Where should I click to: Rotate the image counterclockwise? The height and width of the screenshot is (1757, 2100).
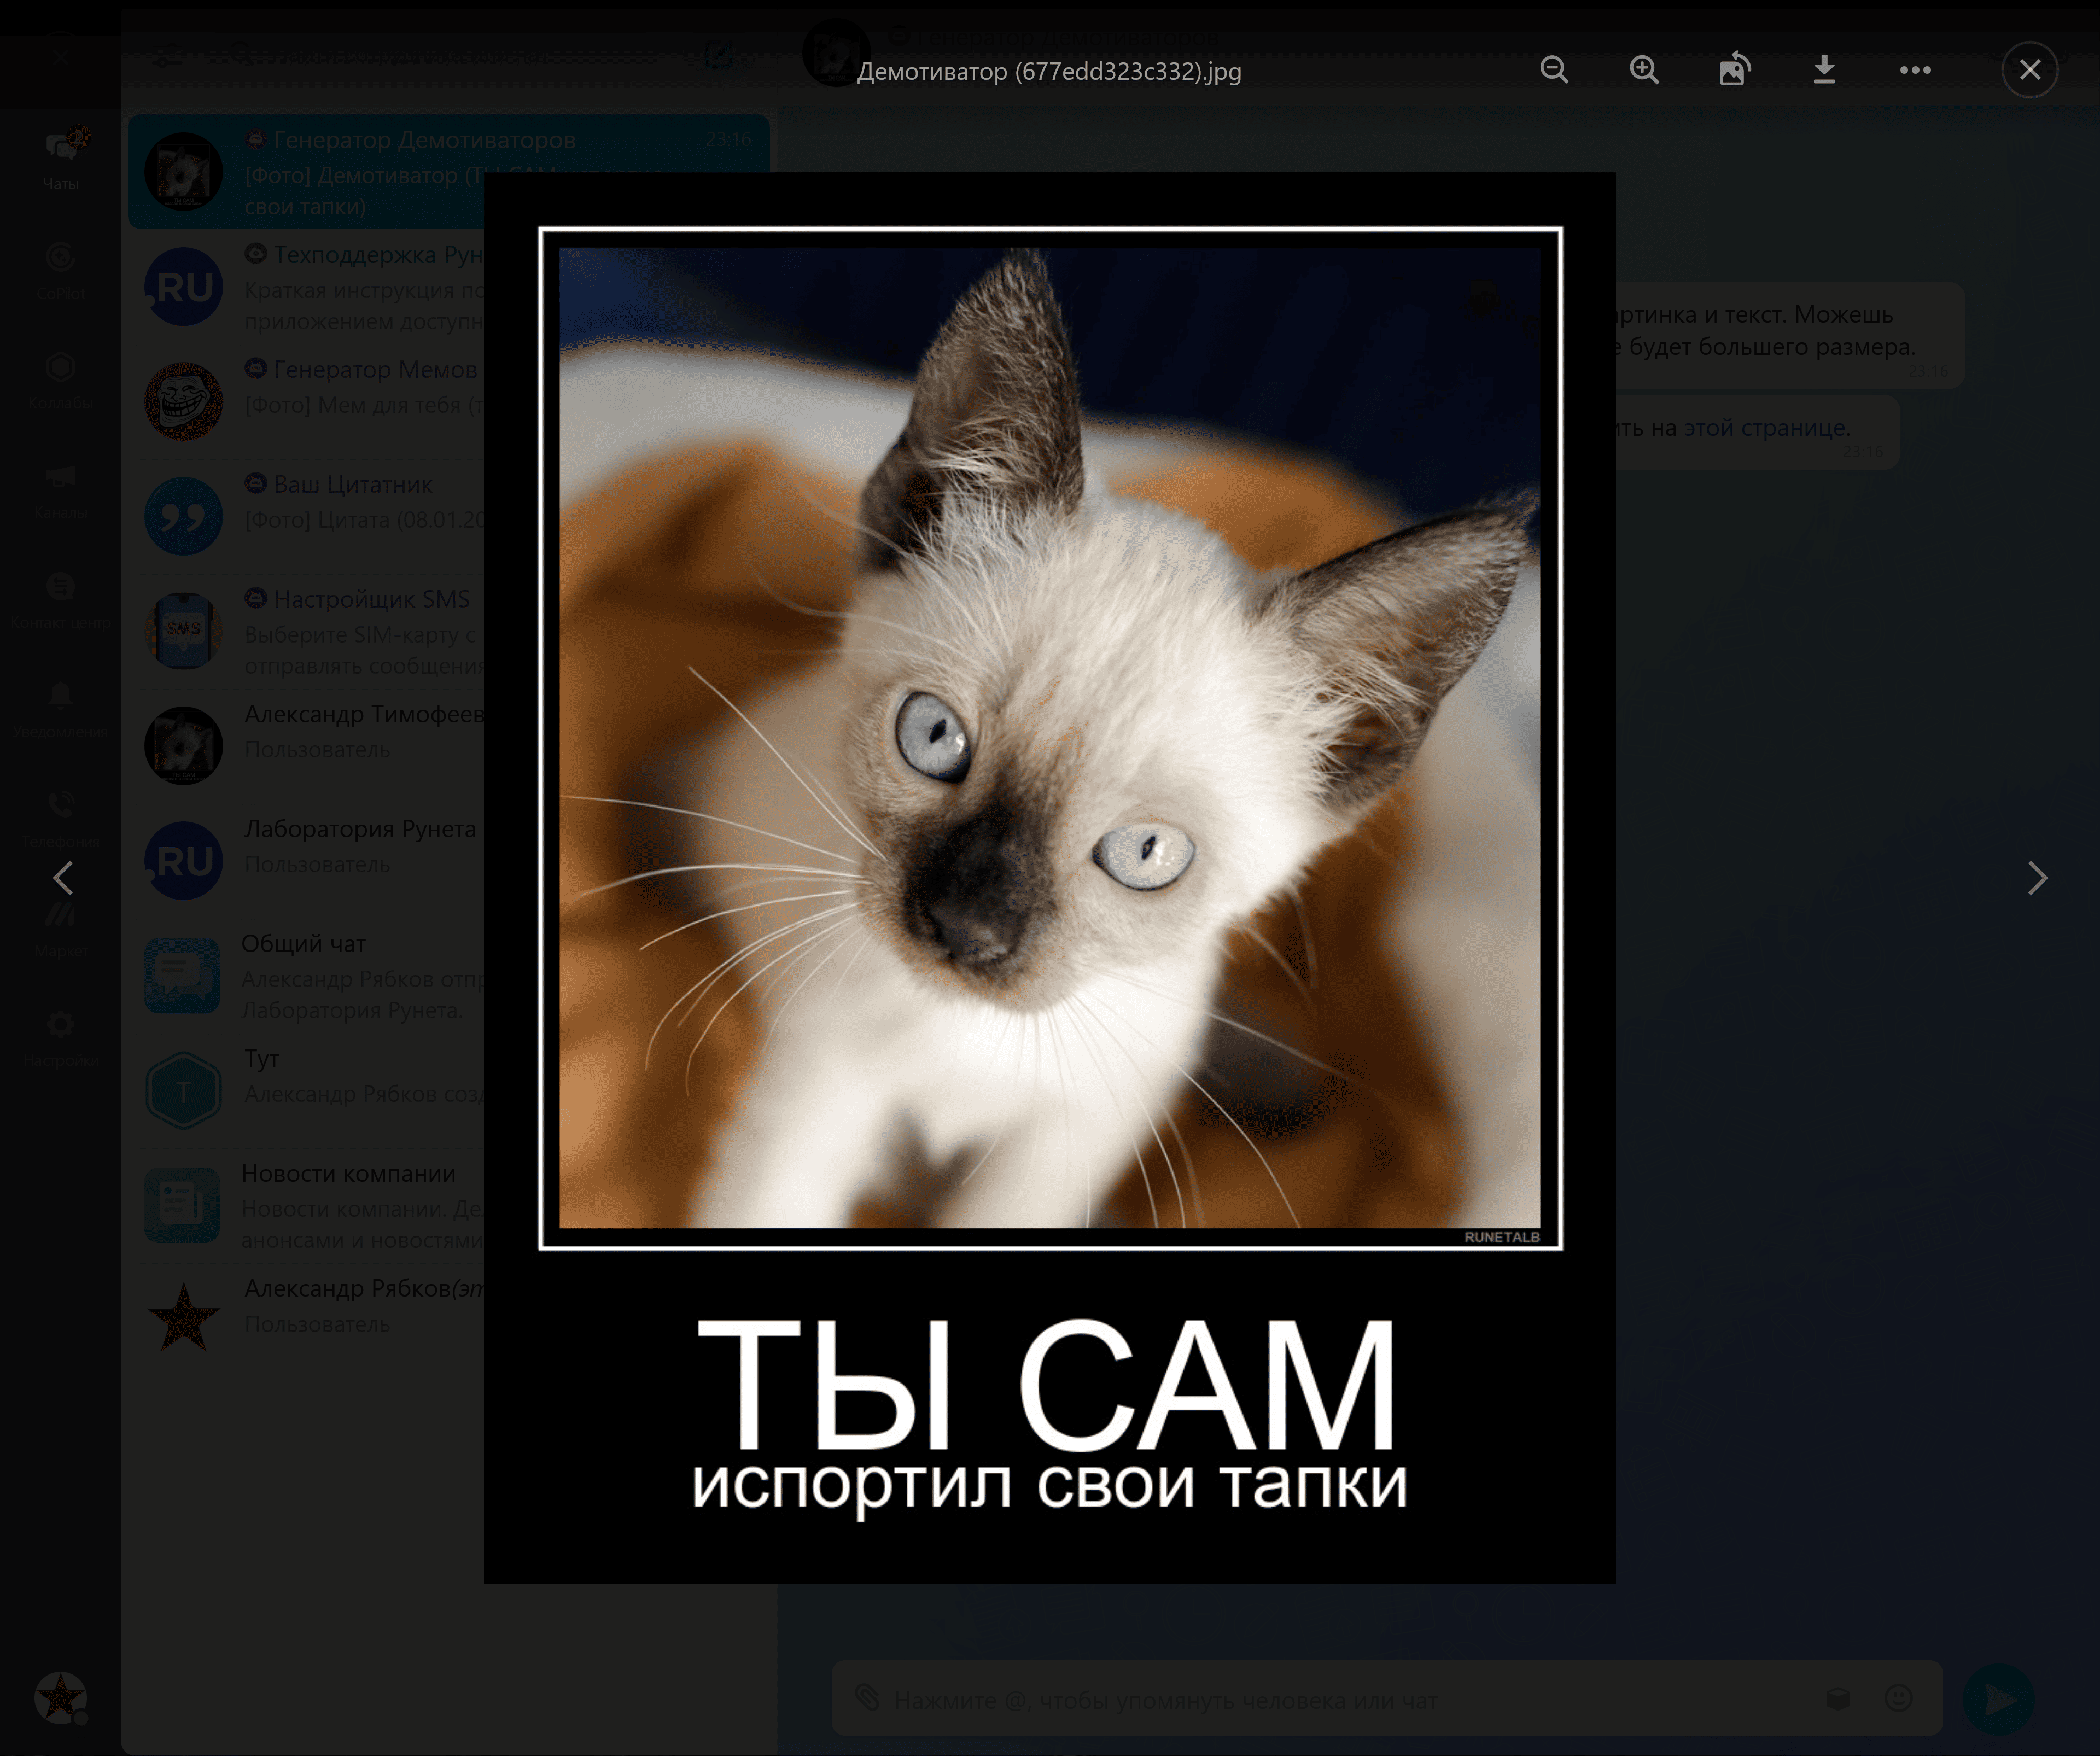1734,70
